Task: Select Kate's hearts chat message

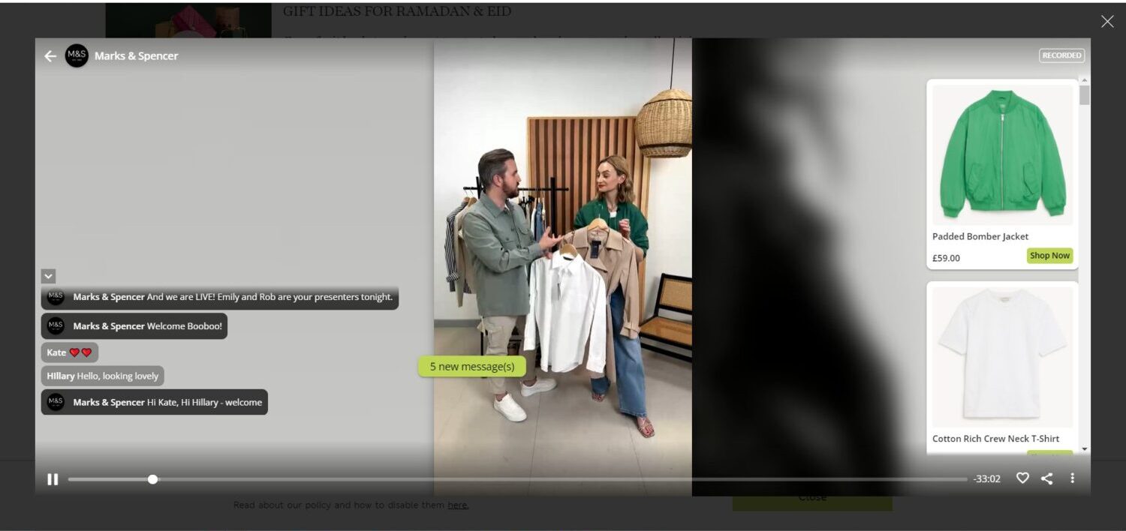Action: coord(70,352)
